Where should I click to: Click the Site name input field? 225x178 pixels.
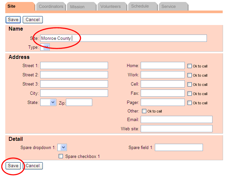(123, 38)
